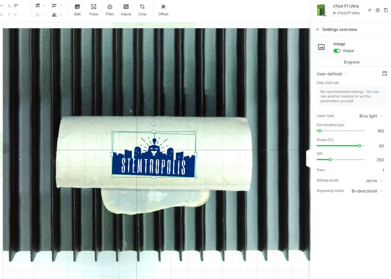Select the Offset tool
The height and width of the screenshot is (279, 391).
163,10
